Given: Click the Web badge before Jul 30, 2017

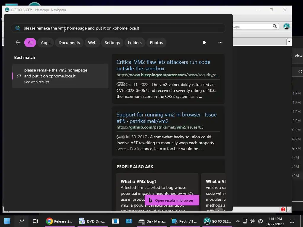Looking at the screenshot, I should 121,137.
